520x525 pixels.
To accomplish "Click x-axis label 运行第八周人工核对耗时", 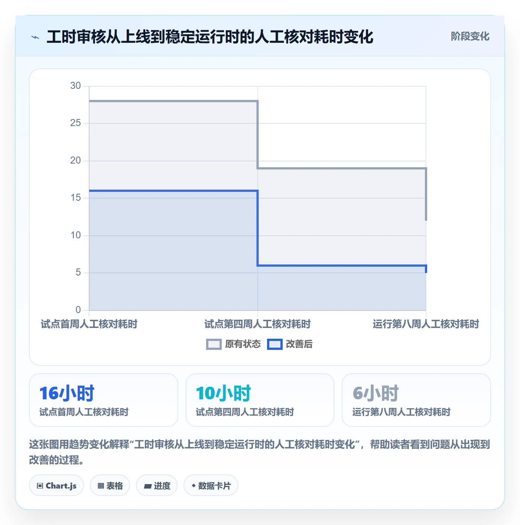I will pyautogui.click(x=426, y=324).
